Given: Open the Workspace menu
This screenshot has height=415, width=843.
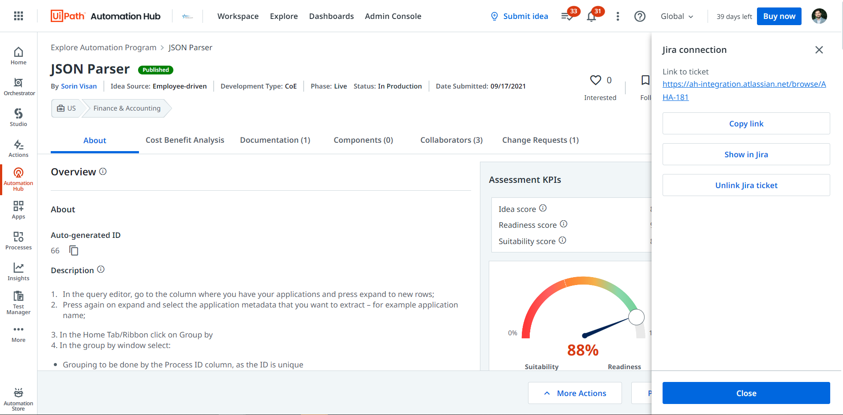Looking at the screenshot, I should coord(238,16).
